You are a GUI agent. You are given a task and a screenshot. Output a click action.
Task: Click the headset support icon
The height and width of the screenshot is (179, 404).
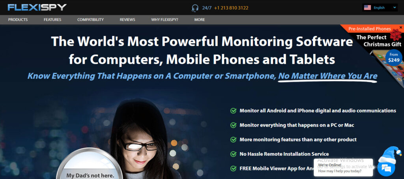195,8
